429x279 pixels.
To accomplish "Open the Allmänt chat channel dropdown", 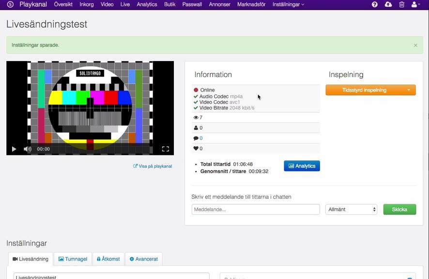I will click(351, 209).
